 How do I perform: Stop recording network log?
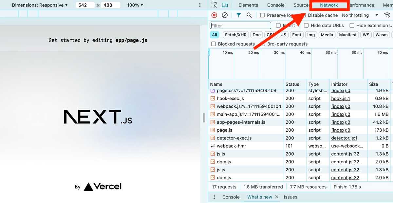pyautogui.click(x=214, y=15)
